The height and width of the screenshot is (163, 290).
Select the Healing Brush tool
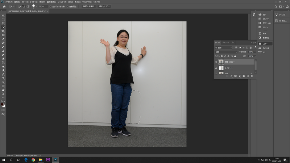pyautogui.click(x=3, y=43)
